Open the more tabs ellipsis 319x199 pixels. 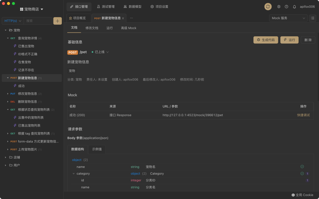point(131,18)
